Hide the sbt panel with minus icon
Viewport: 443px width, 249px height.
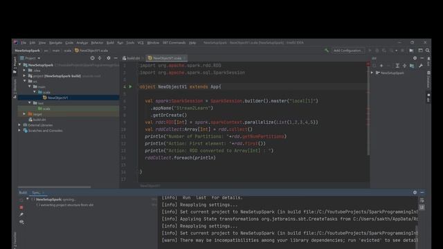coord(422,58)
